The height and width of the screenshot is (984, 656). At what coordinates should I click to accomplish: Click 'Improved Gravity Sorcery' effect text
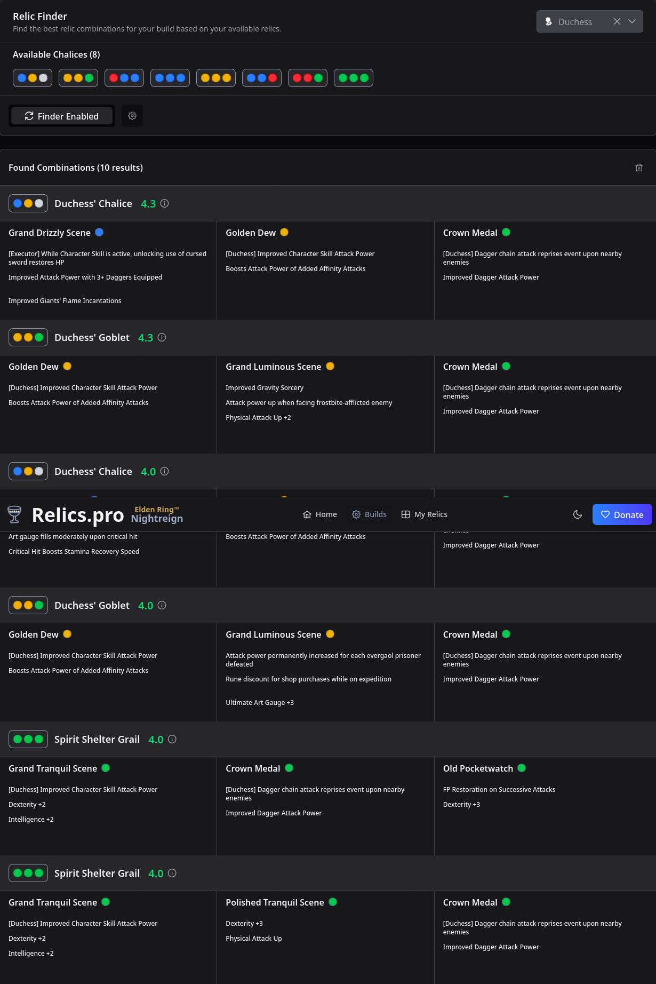(x=265, y=387)
